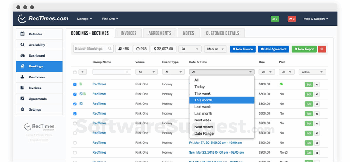Delete the second booking with its X button

pyautogui.click(x=317, y=94)
